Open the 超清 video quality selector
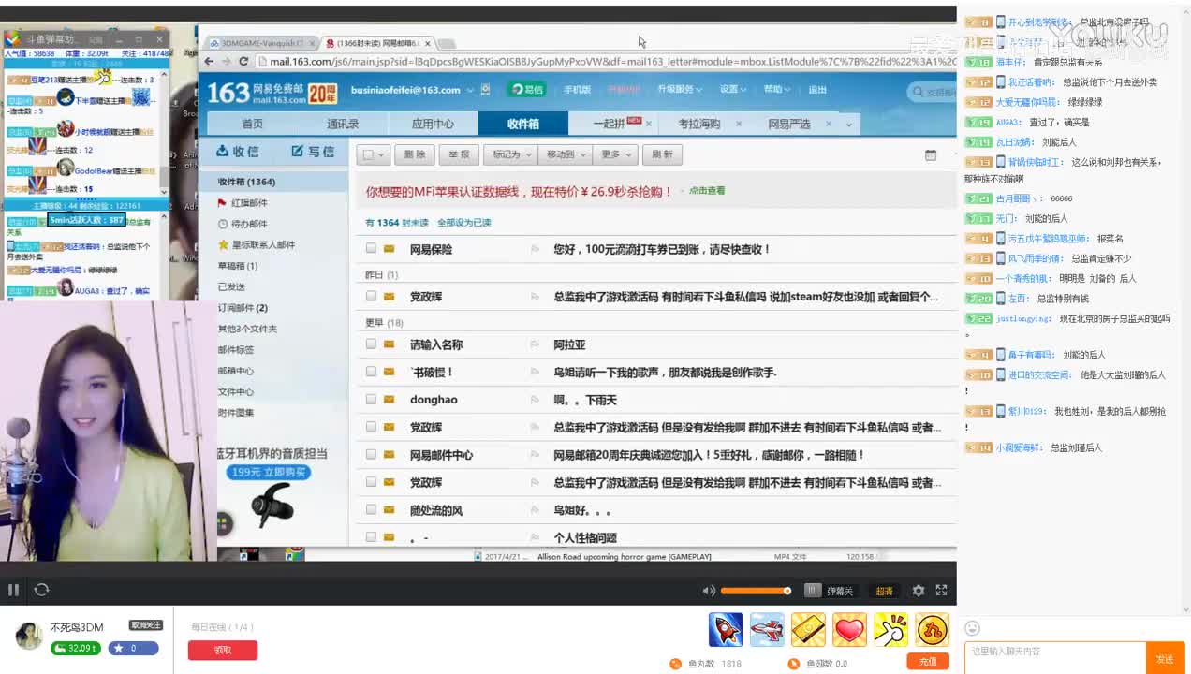The image size is (1191, 674). click(885, 591)
